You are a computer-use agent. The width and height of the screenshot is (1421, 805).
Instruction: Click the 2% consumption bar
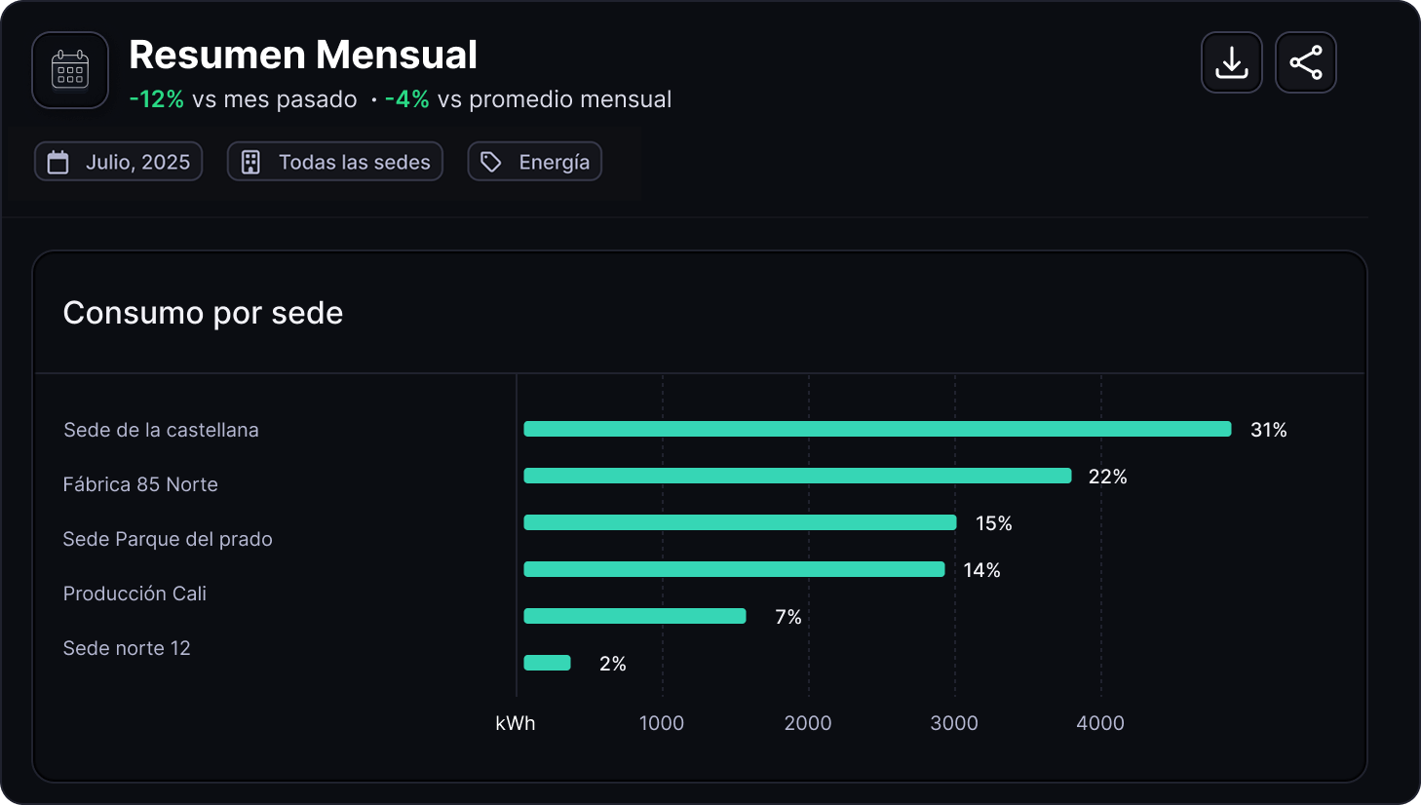click(x=547, y=663)
